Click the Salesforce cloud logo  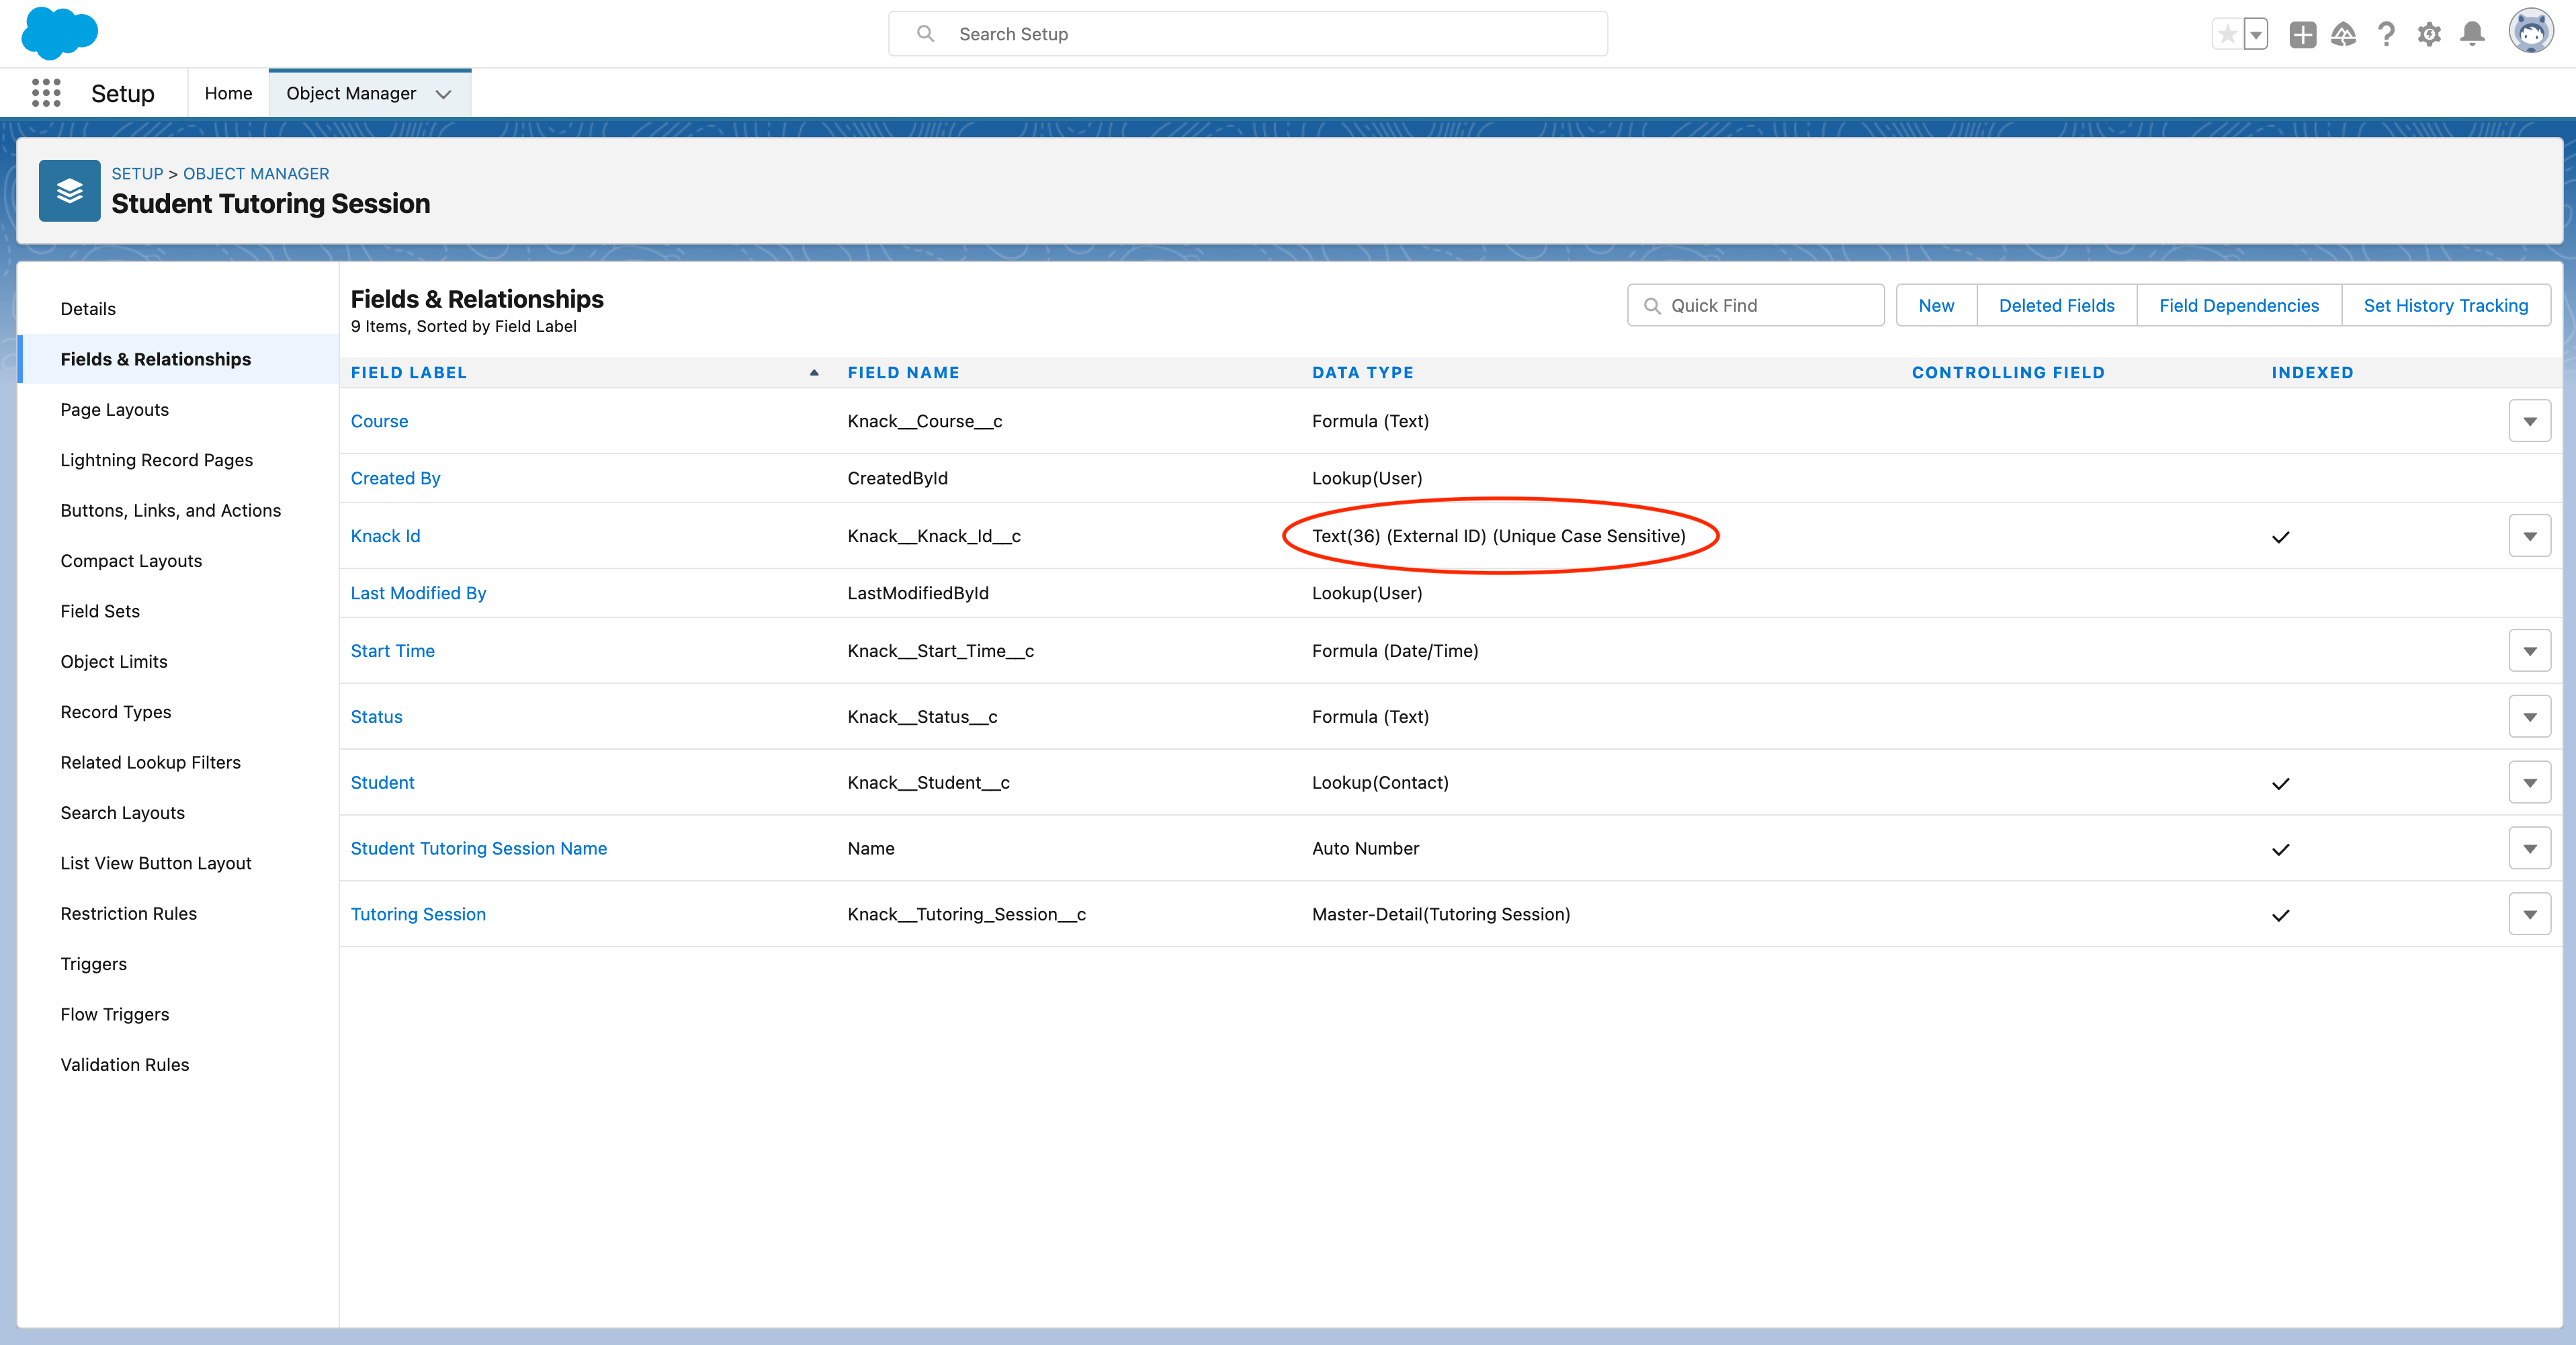[59, 33]
